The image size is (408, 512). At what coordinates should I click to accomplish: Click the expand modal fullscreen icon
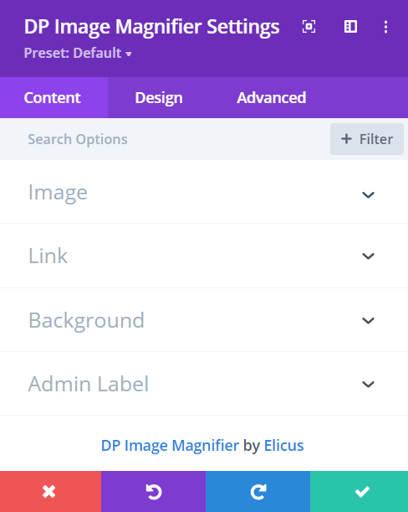pos(309,27)
